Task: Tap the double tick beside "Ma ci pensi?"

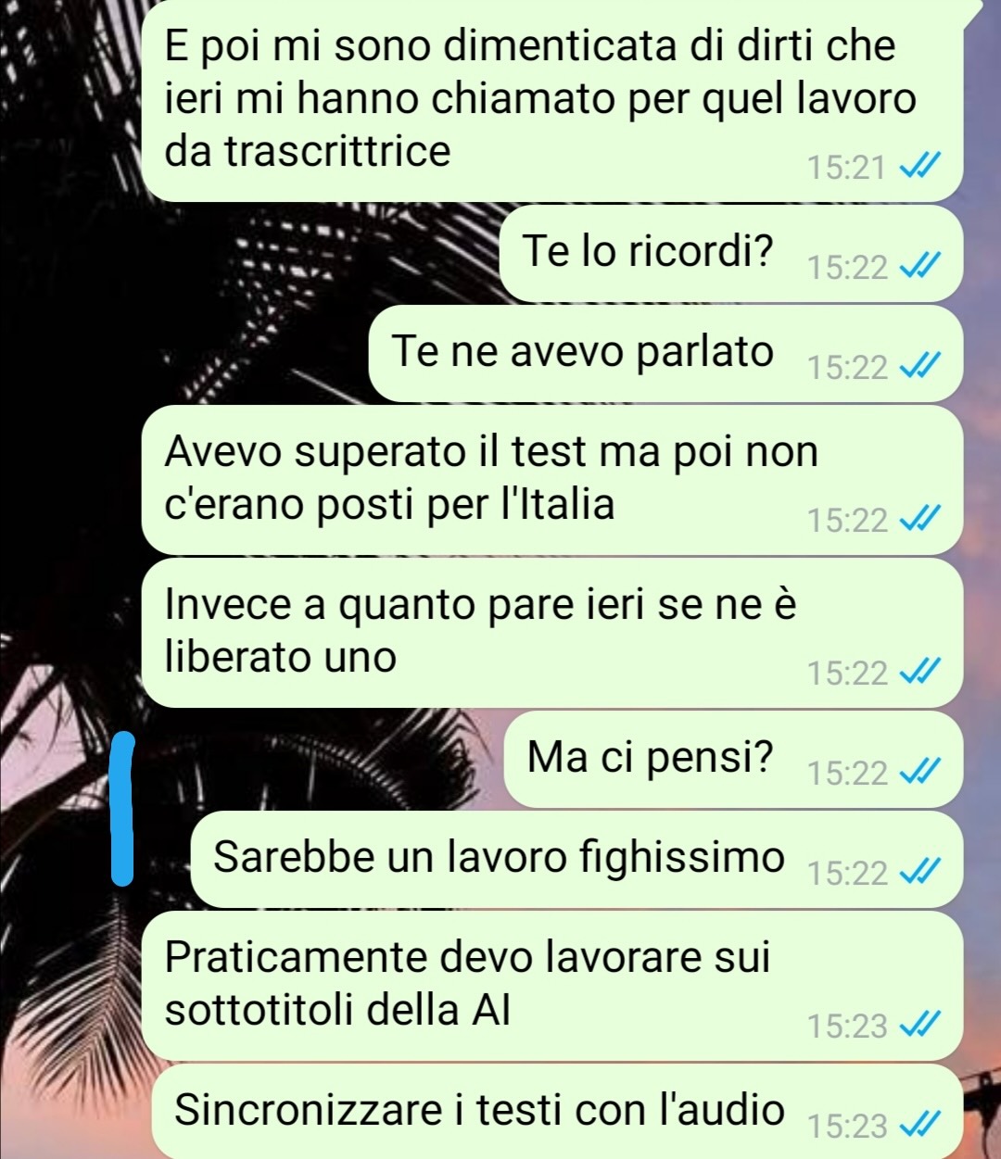Action: [920, 772]
